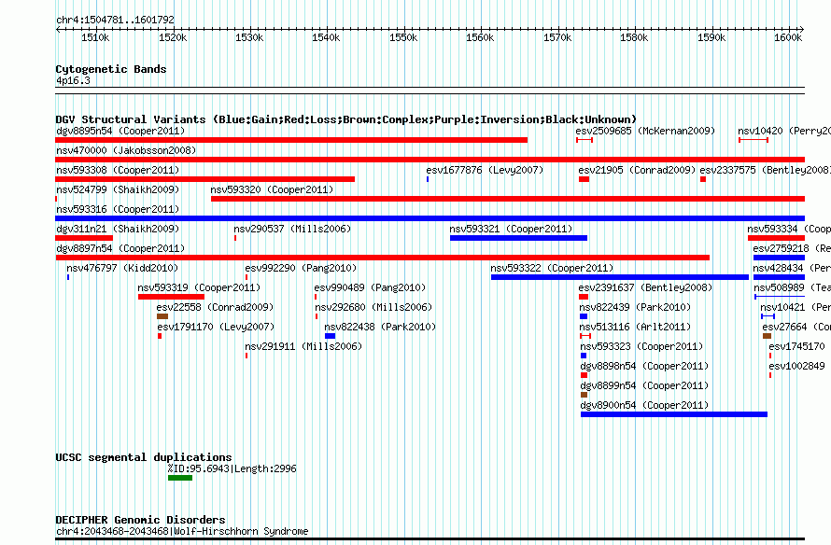Select the red nsv470000 loss bar
Image resolution: width=831 pixels, height=545 pixels.
430,160
